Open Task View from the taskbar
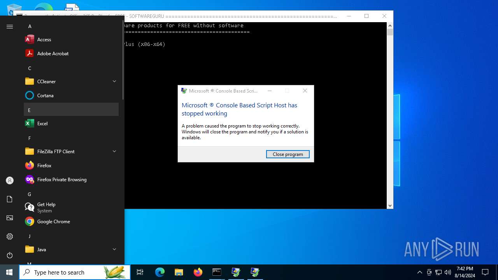Image resolution: width=498 pixels, height=280 pixels. (140, 272)
